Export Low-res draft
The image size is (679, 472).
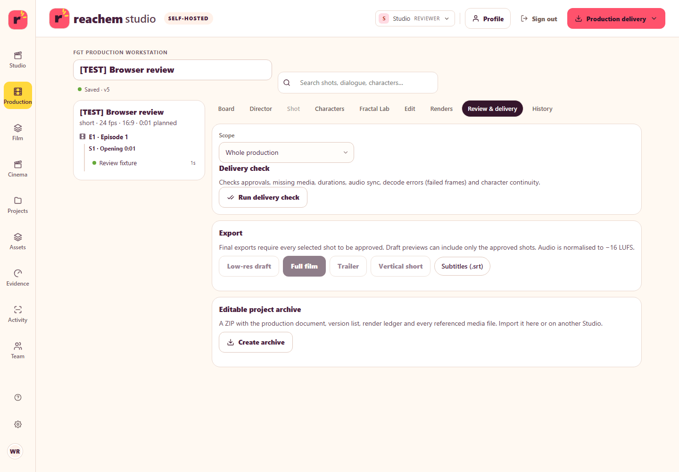tap(249, 266)
